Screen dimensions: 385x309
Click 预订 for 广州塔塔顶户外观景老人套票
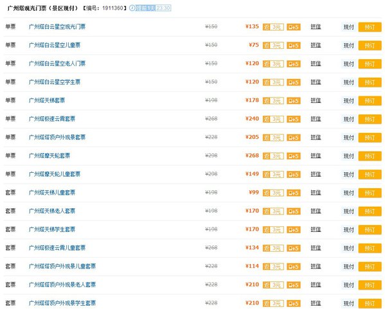370,285
